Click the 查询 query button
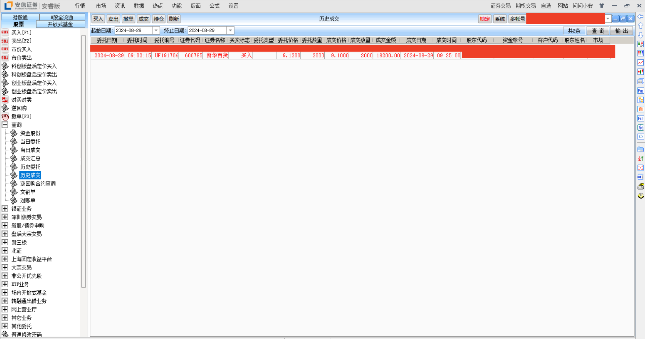The height and width of the screenshot is (339, 645). click(x=598, y=31)
